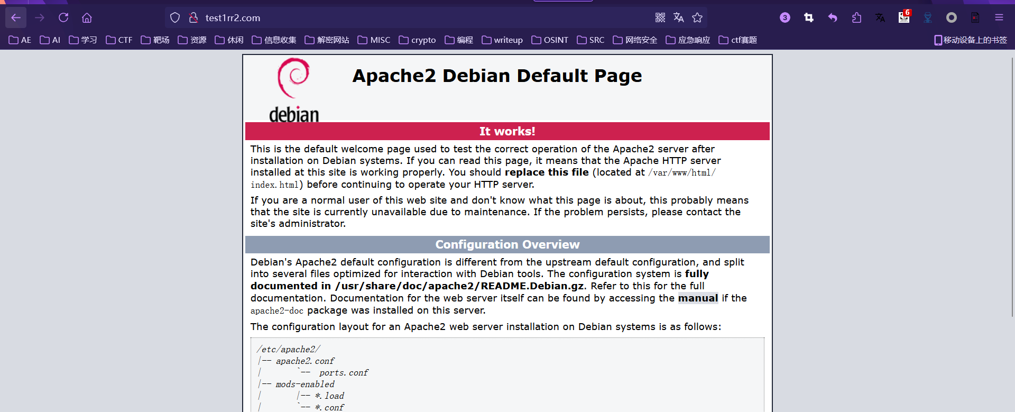
Task: Click the apache2.conf entry in config tree
Action: tap(305, 361)
